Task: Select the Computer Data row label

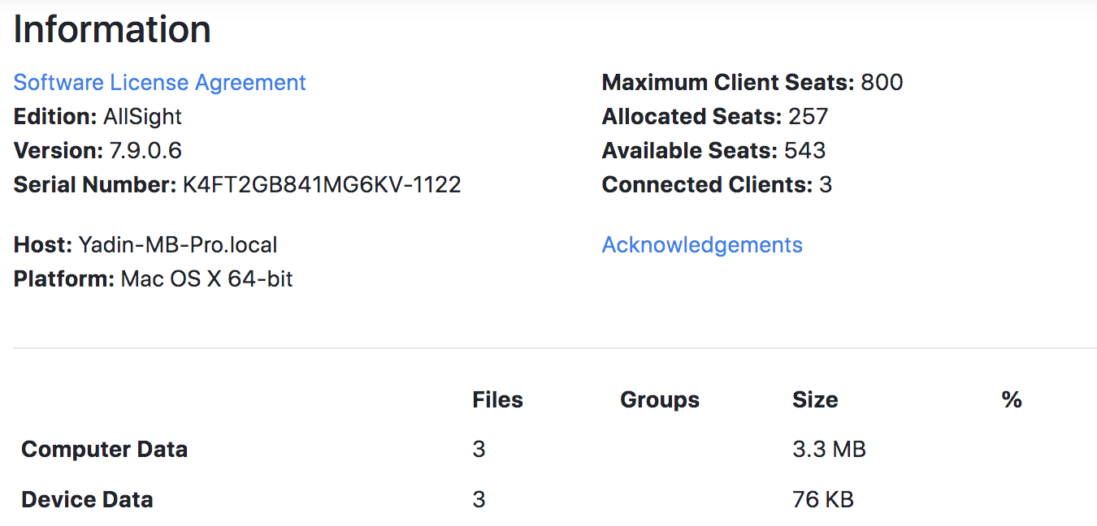Action: 104,450
